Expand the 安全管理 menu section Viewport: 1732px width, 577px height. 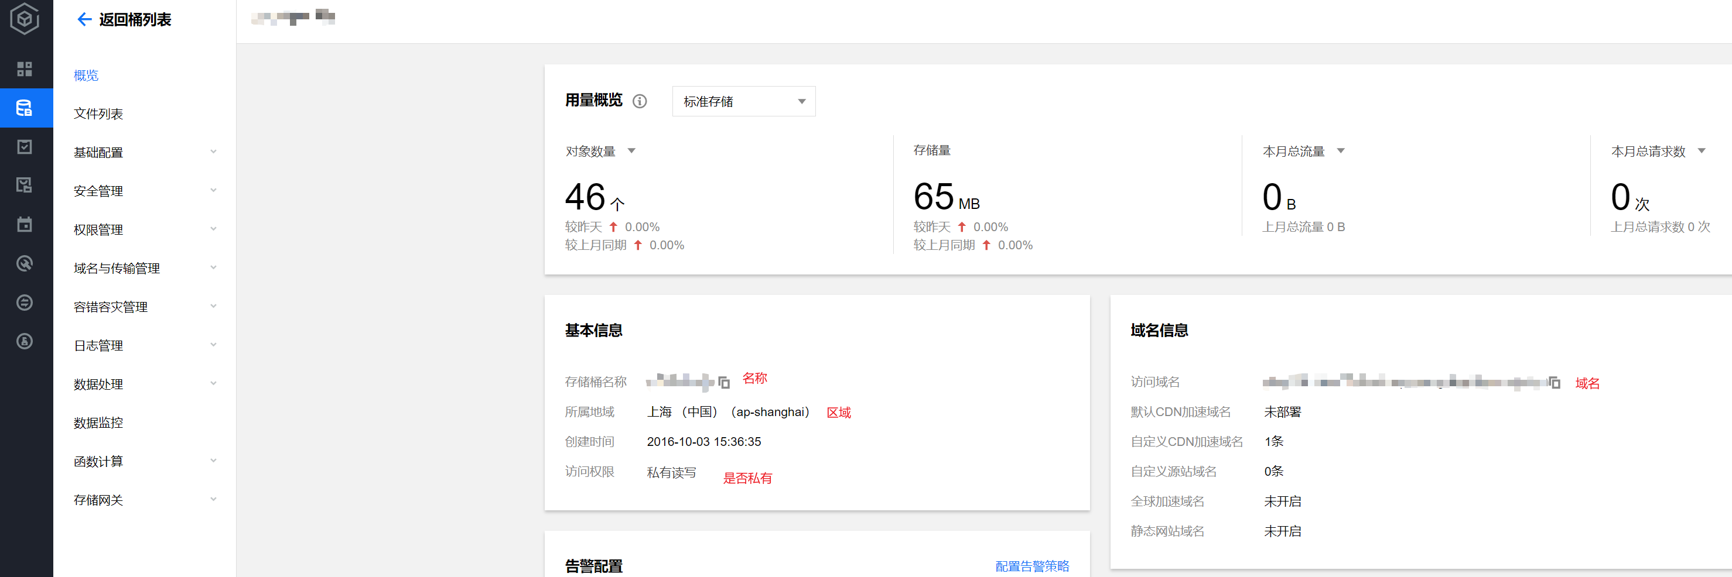point(145,191)
